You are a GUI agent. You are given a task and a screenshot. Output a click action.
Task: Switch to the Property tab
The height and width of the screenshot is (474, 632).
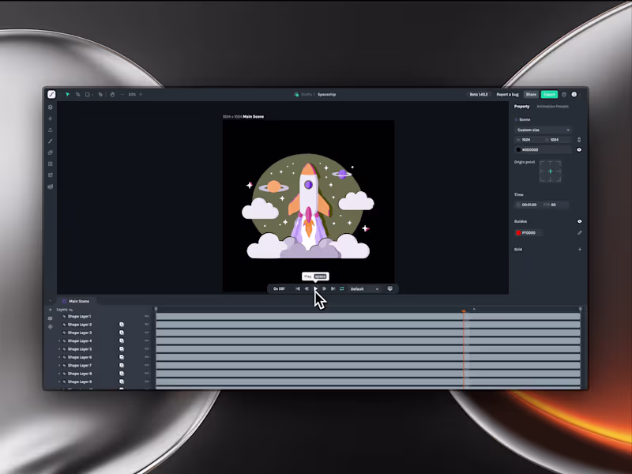point(521,107)
